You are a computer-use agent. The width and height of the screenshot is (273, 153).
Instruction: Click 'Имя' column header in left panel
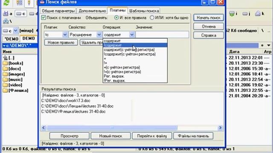click(x=7, y=52)
